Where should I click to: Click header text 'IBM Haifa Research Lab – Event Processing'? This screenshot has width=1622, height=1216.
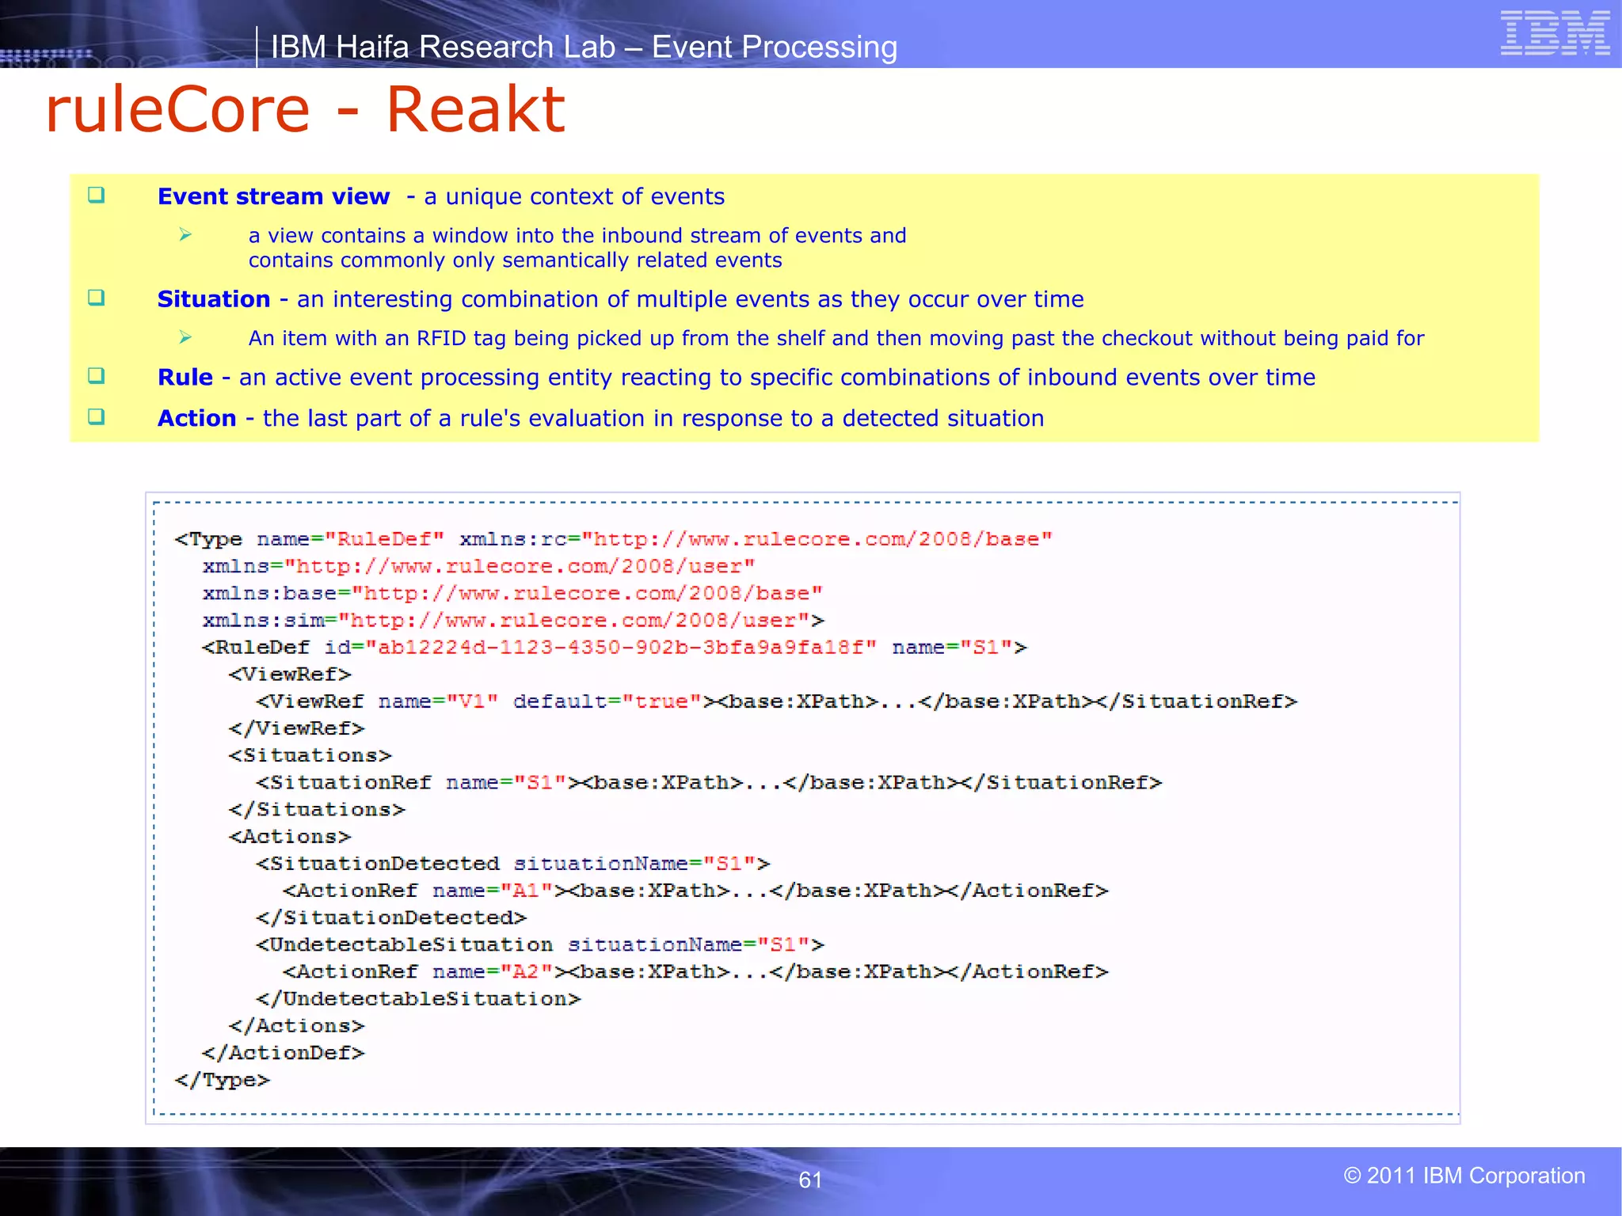click(584, 47)
